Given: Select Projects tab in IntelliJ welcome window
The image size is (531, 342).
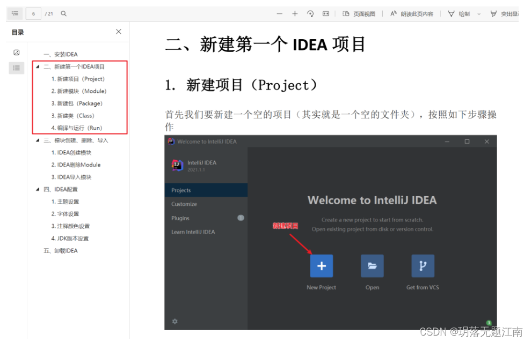Looking at the screenshot, I should (206, 190).
